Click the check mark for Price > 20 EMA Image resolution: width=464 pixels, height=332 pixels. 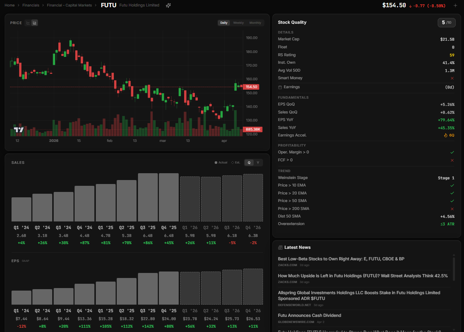(x=452, y=193)
